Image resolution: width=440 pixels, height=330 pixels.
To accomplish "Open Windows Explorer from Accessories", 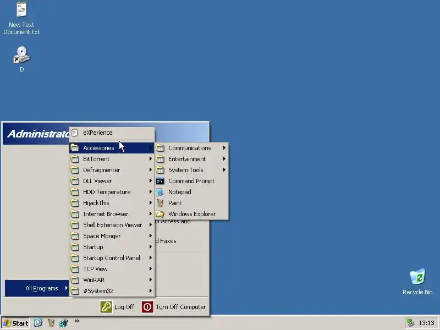I will click(191, 214).
